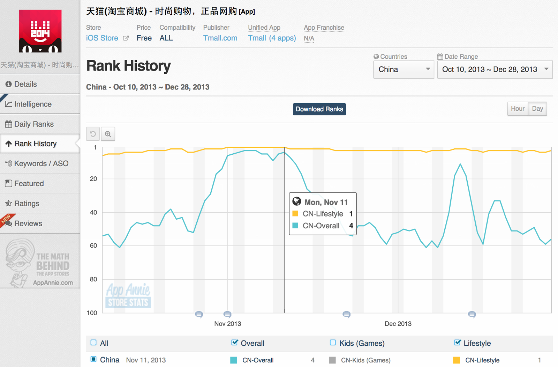Click the Ratings star icon
This screenshot has width=558, height=367.
point(8,203)
